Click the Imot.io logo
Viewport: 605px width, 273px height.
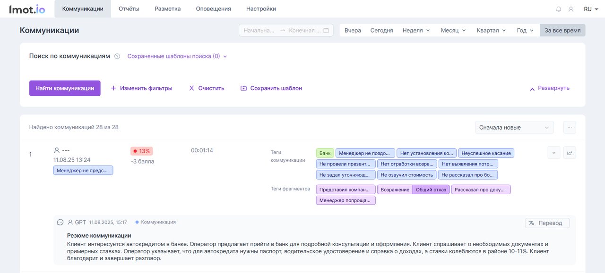(27, 8)
